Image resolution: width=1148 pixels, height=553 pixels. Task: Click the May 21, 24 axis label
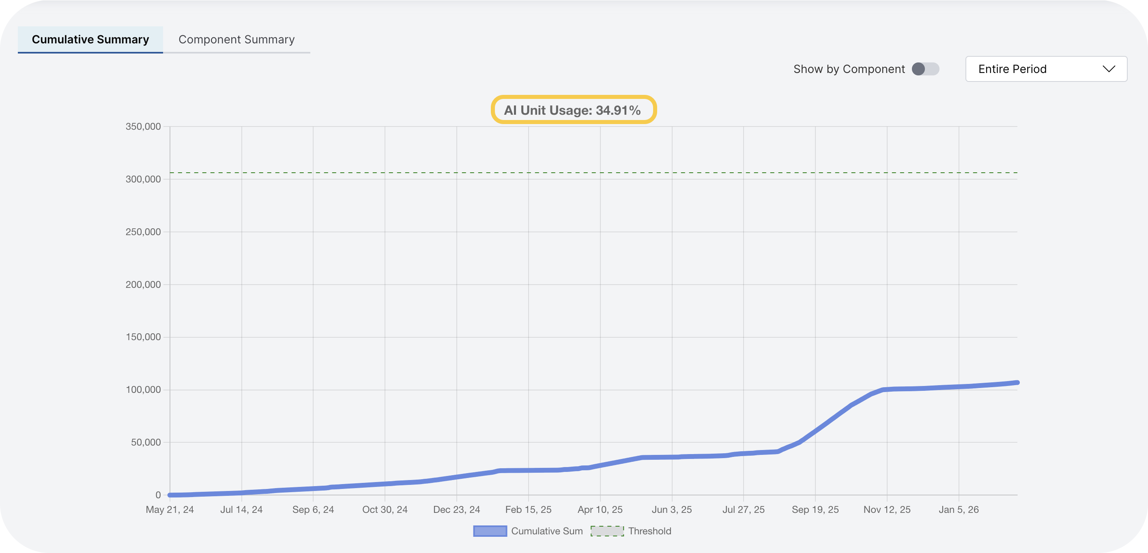170,509
